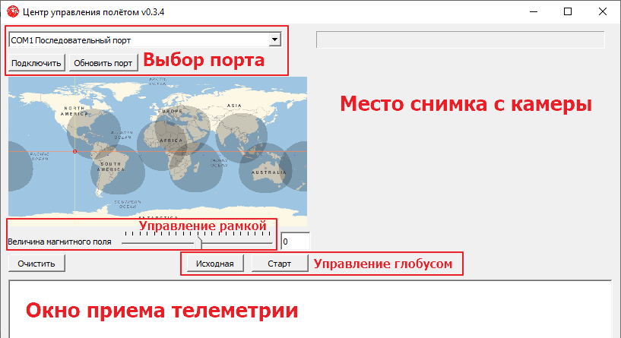Click the Australia label on the map
Image resolution: width=621 pixels, height=338 pixels.
click(x=268, y=171)
